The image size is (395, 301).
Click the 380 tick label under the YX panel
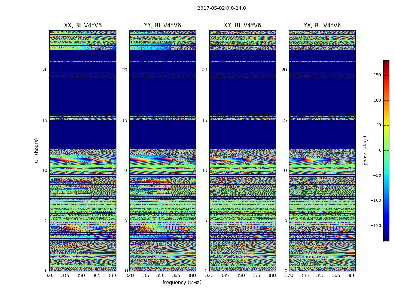coord(351,275)
